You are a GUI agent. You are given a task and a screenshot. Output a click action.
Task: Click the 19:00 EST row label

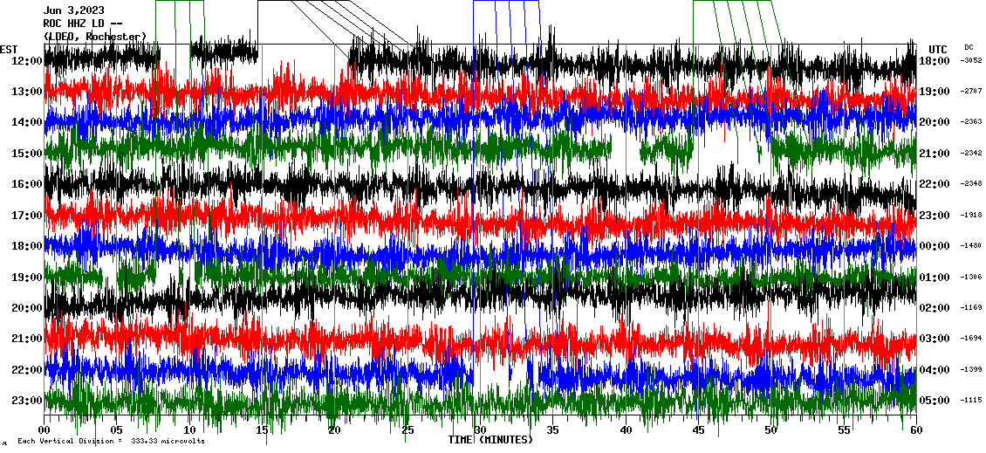pos(27,278)
